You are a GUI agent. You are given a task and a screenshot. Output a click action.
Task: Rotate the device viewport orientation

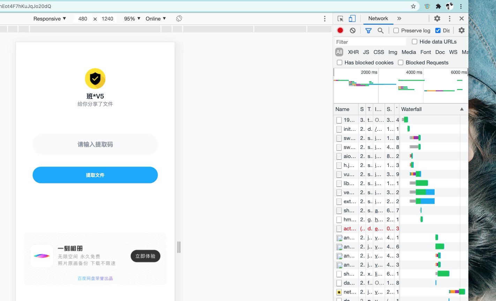tap(179, 18)
